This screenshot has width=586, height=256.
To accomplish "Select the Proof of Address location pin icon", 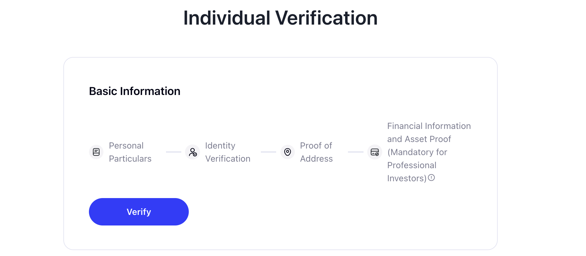I will (287, 152).
